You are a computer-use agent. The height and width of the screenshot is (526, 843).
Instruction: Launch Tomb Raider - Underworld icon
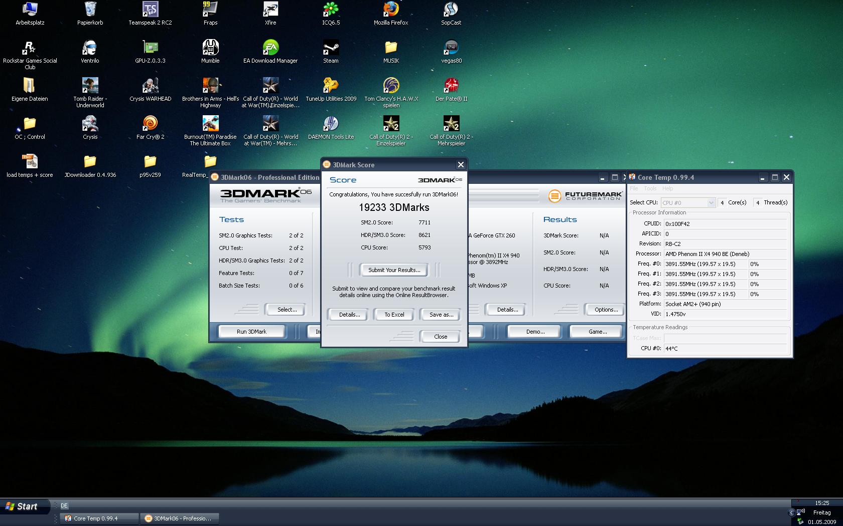click(x=90, y=93)
